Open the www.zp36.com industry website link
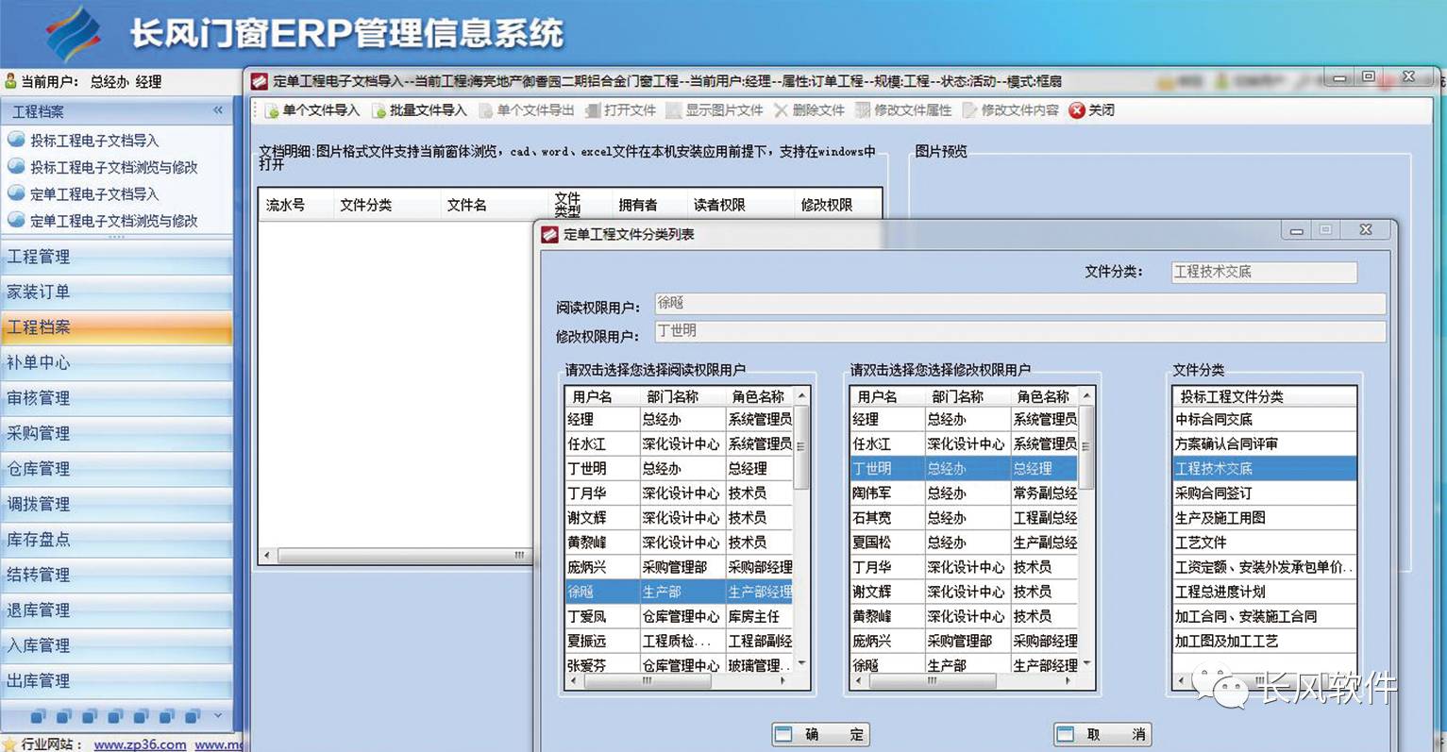 141,744
